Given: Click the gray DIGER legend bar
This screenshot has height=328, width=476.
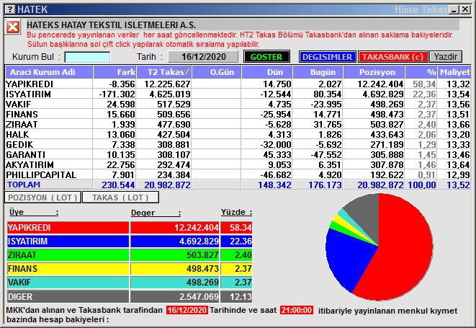Looking at the screenshot, I should 68,296.
